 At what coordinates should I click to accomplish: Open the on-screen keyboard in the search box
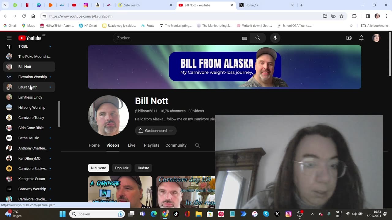(x=244, y=38)
